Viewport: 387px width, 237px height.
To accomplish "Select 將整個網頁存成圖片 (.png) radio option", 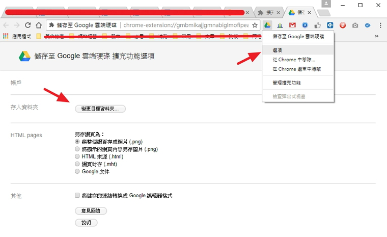I will pyautogui.click(x=77, y=142).
